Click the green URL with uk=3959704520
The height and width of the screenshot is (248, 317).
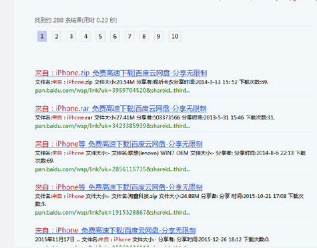113,91
